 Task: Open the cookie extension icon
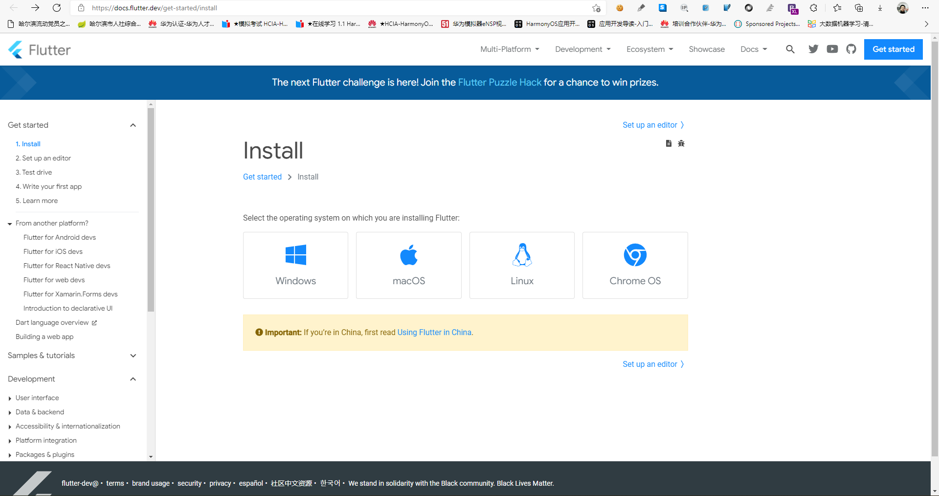620,8
